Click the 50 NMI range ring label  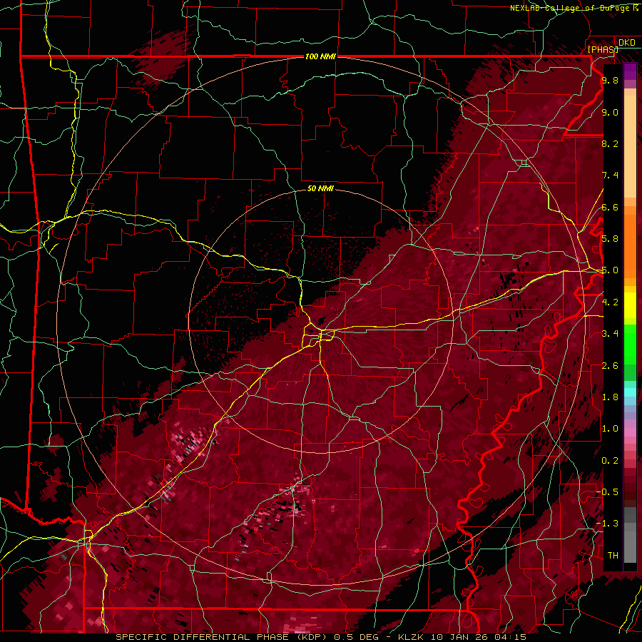320,188
